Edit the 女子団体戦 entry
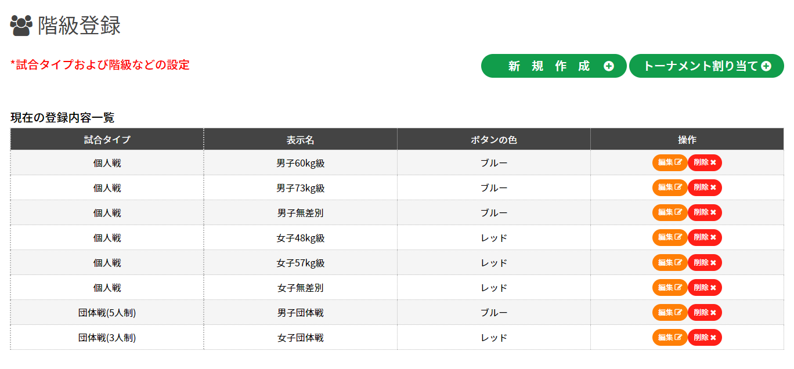Image resolution: width=794 pixels, height=369 pixels. pos(669,338)
